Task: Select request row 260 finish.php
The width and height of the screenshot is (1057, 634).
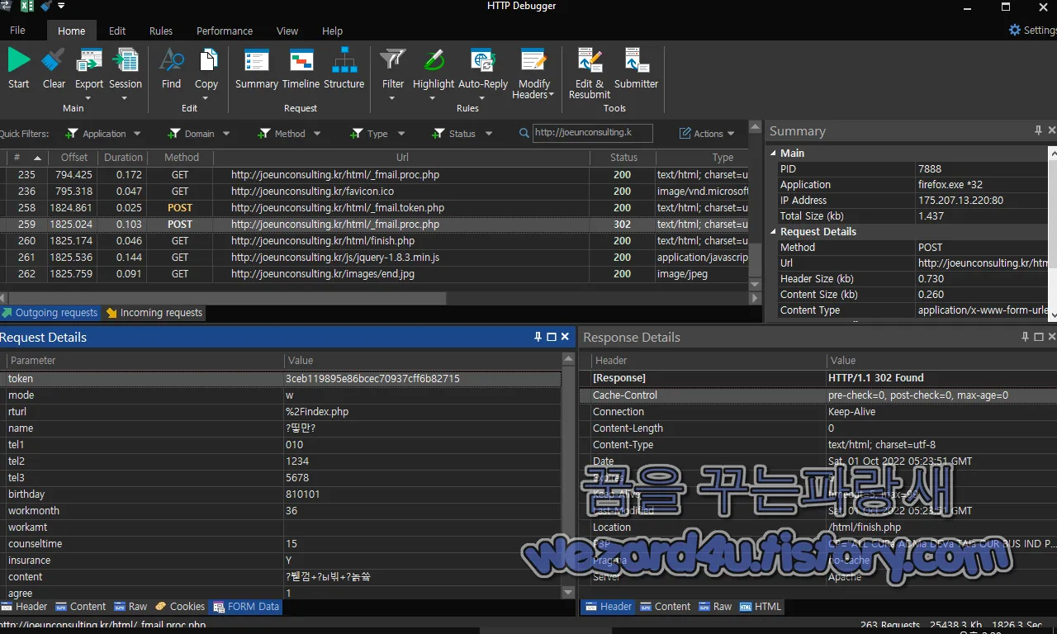Action: (374, 241)
